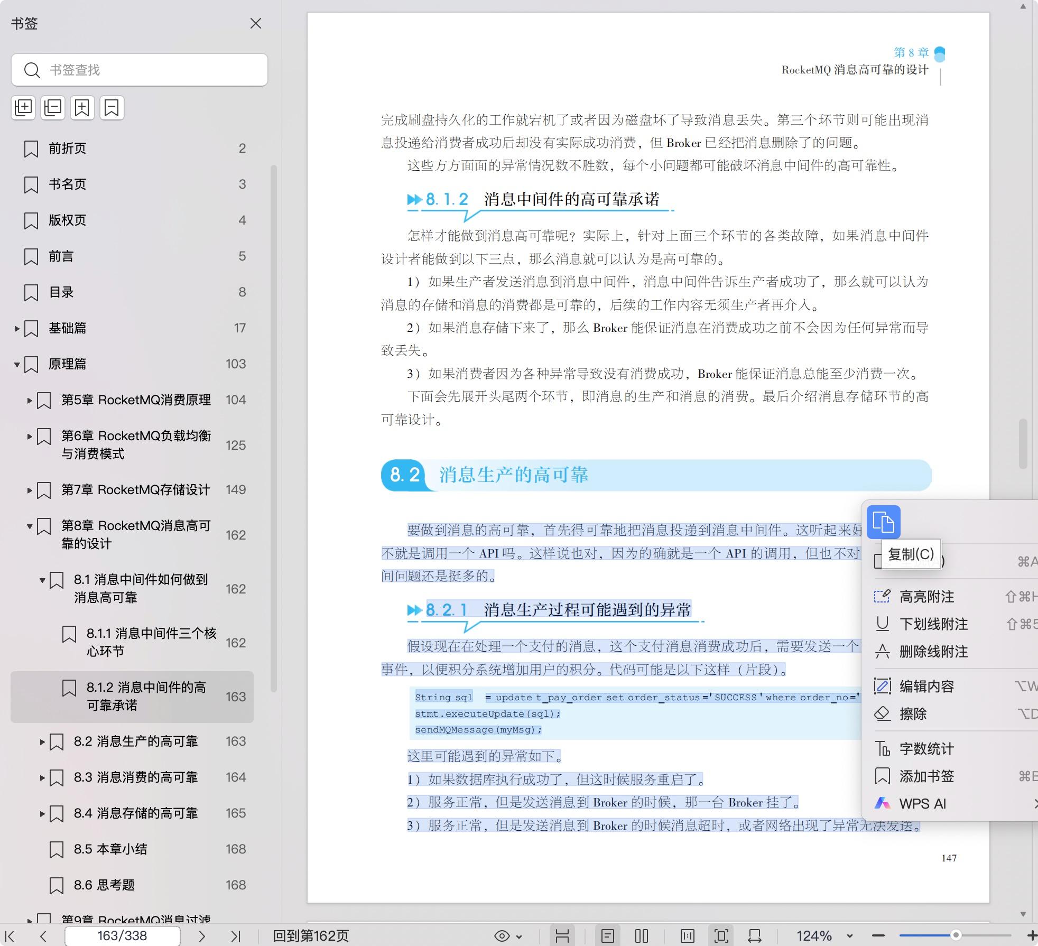Click the expand all bookmarks icon
Image resolution: width=1038 pixels, height=946 pixels.
[x=23, y=108]
